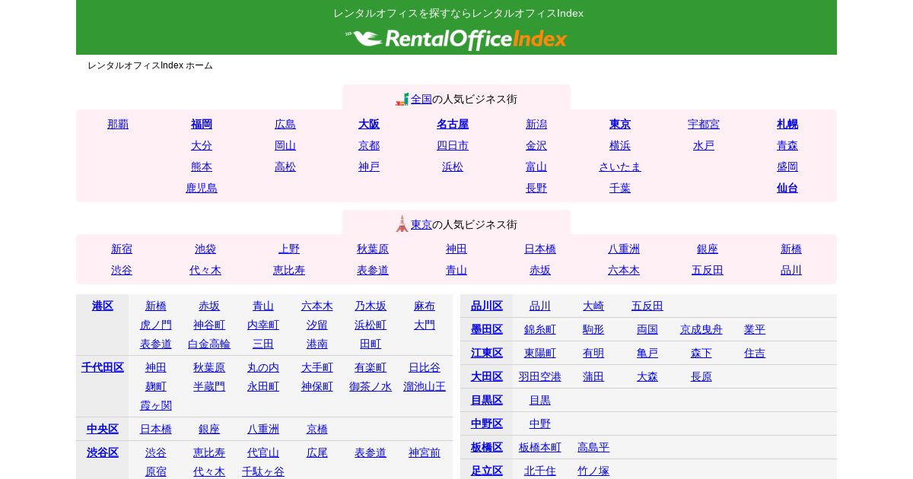913x479 pixels.
Task: Select the 熊本 city link
Action: [x=202, y=167]
